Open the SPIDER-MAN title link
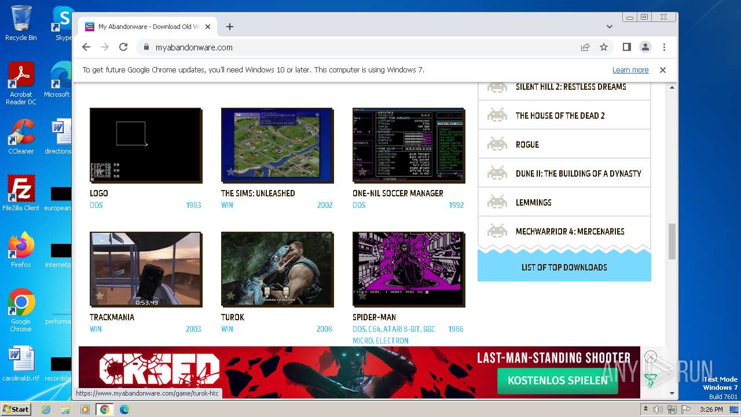This screenshot has width=741, height=417. (374, 317)
